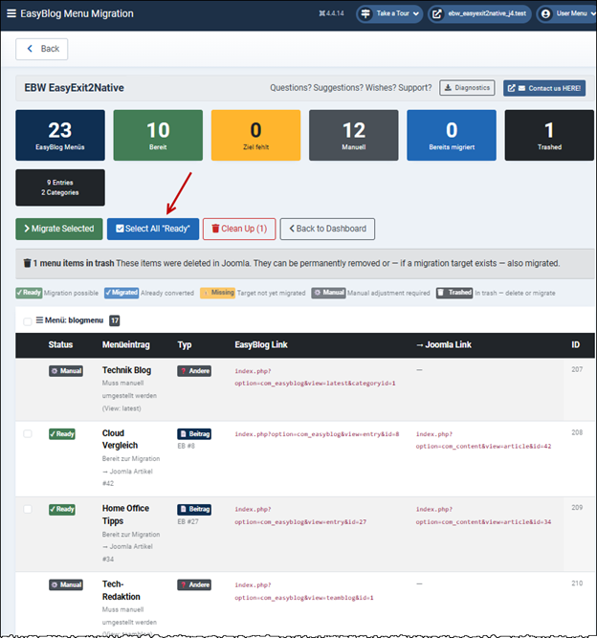
Task: Click the Manual legend badge
Action: point(329,293)
